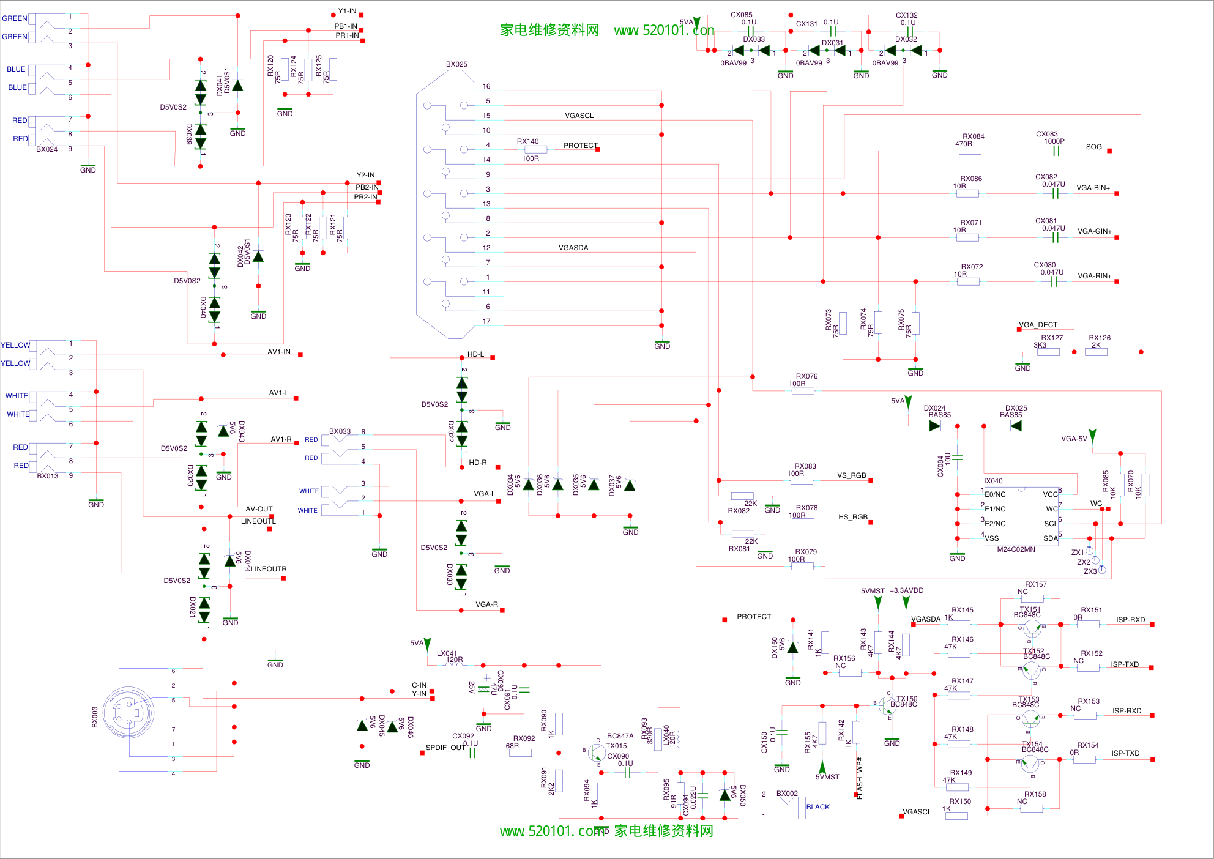
Task: Select the DX033 BAV99 diode pair
Action: pos(751,51)
